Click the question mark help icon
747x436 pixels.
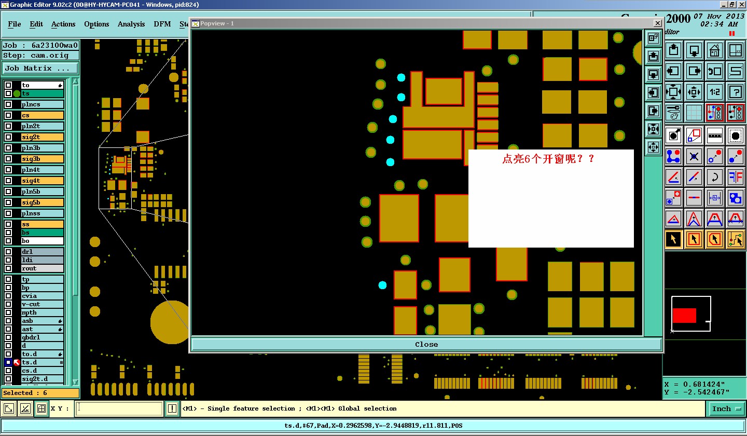736,92
